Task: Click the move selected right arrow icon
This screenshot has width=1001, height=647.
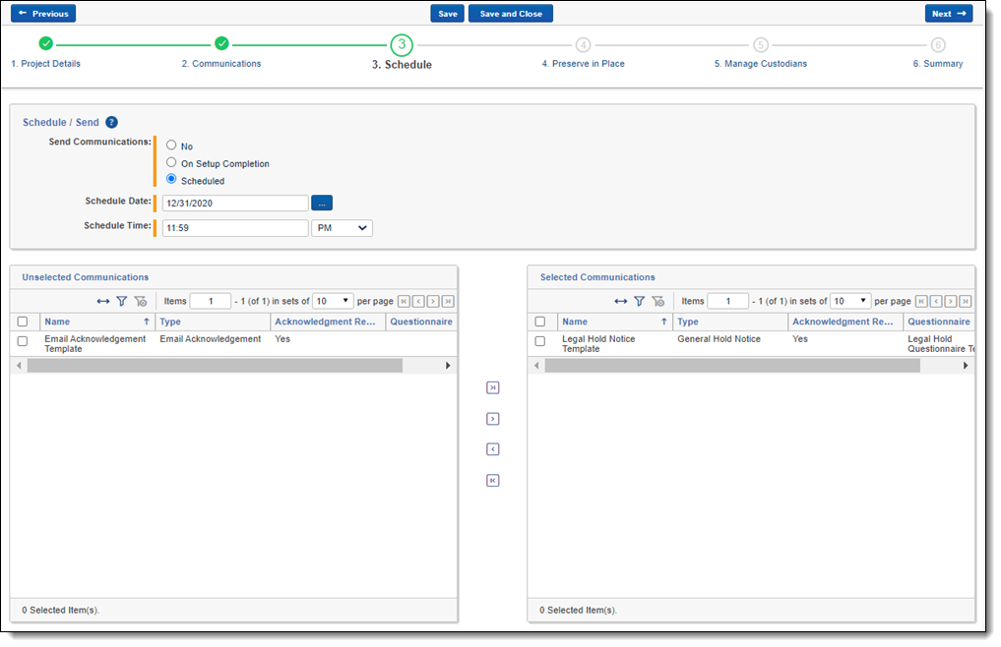Action: click(493, 419)
